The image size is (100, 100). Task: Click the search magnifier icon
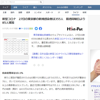coord(41,2)
